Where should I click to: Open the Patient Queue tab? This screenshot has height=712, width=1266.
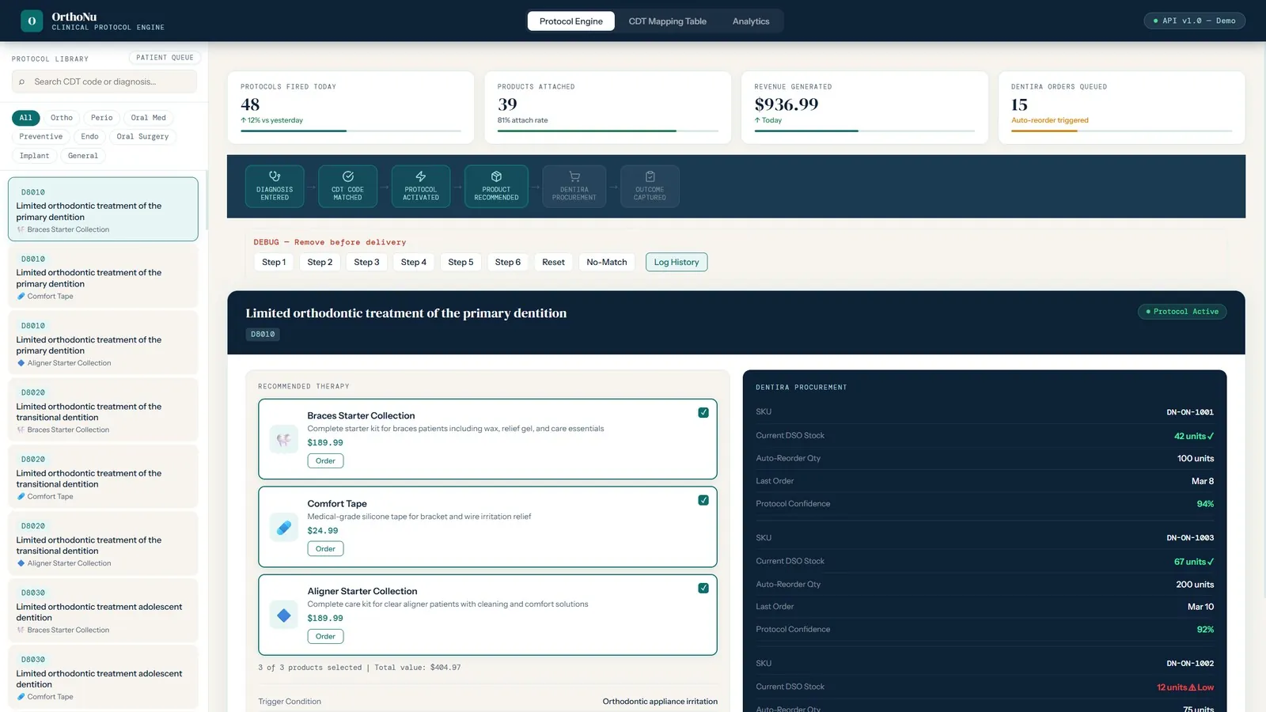(165, 58)
